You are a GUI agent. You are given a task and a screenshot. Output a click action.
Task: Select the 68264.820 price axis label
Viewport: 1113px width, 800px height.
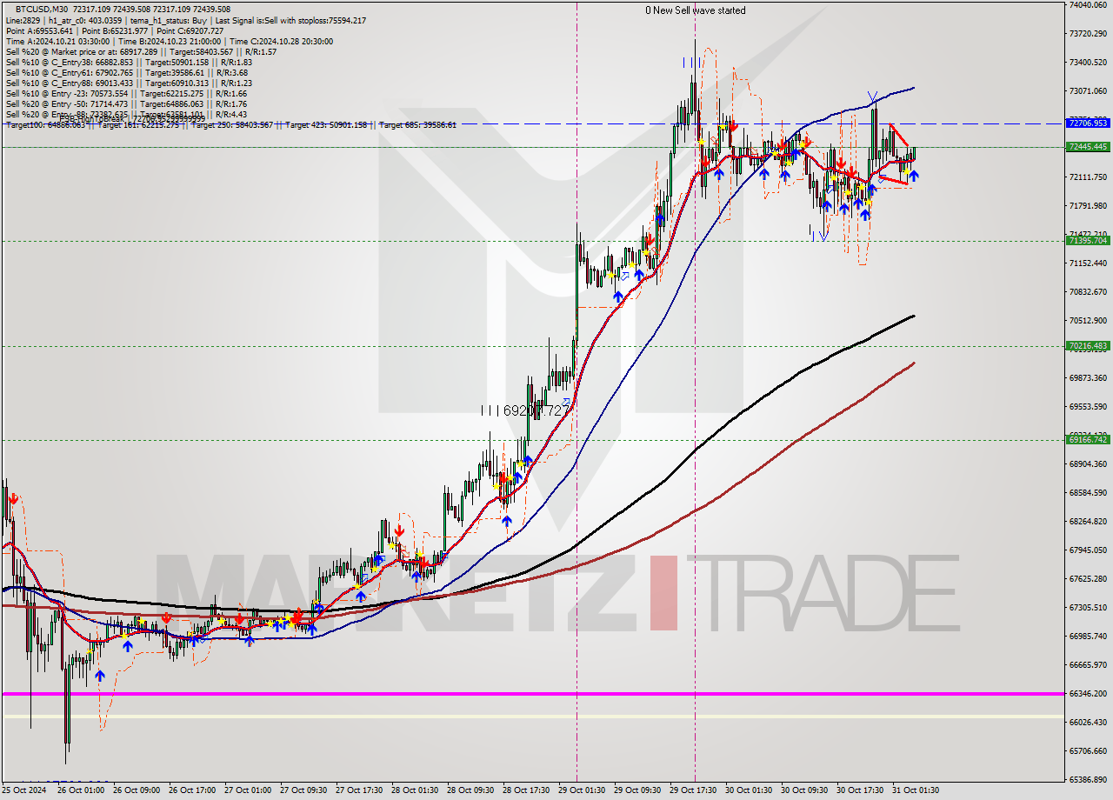pos(1088,521)
